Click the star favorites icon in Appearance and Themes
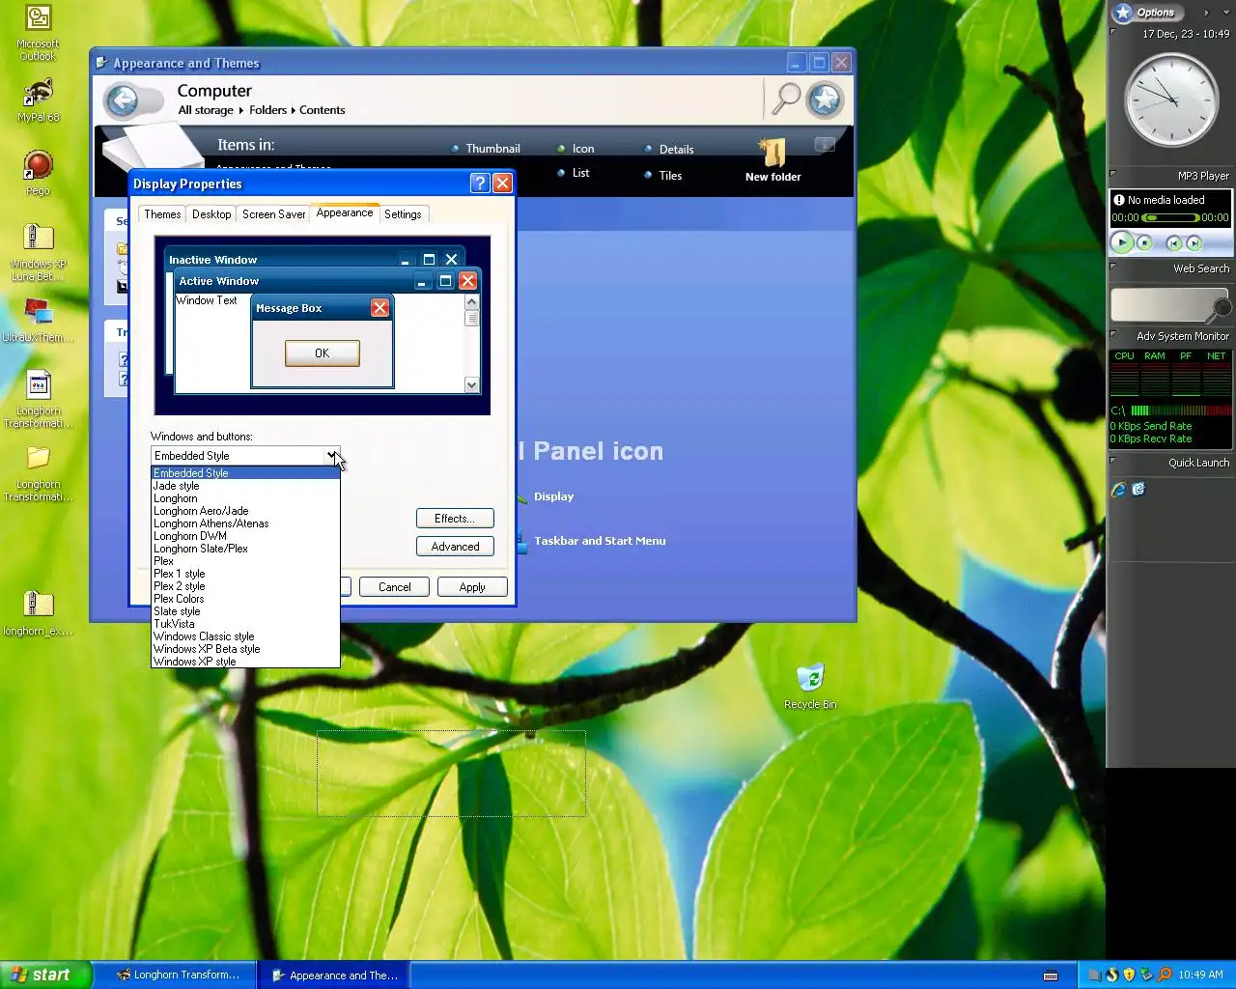This screenshot has height=989, width=1236. 826,99
